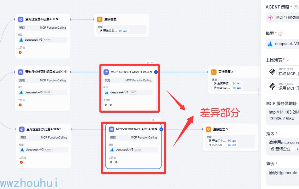Add next node from unselected MCP-SERVER-CHART AGENT plus
Screen dimensions: 299x189
(156, 72)
